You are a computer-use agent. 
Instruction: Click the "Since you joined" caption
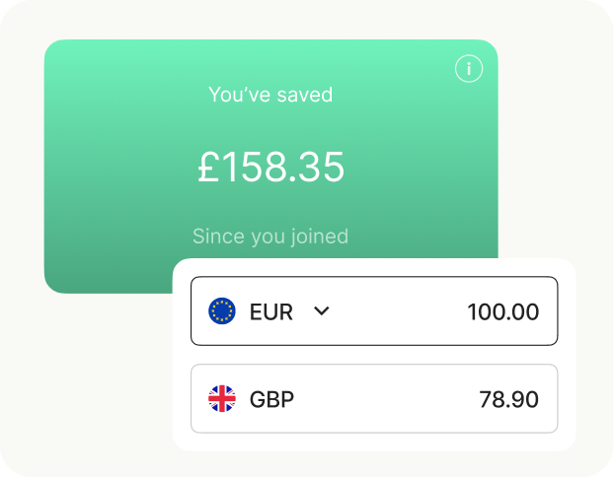(x=269, y=237)
